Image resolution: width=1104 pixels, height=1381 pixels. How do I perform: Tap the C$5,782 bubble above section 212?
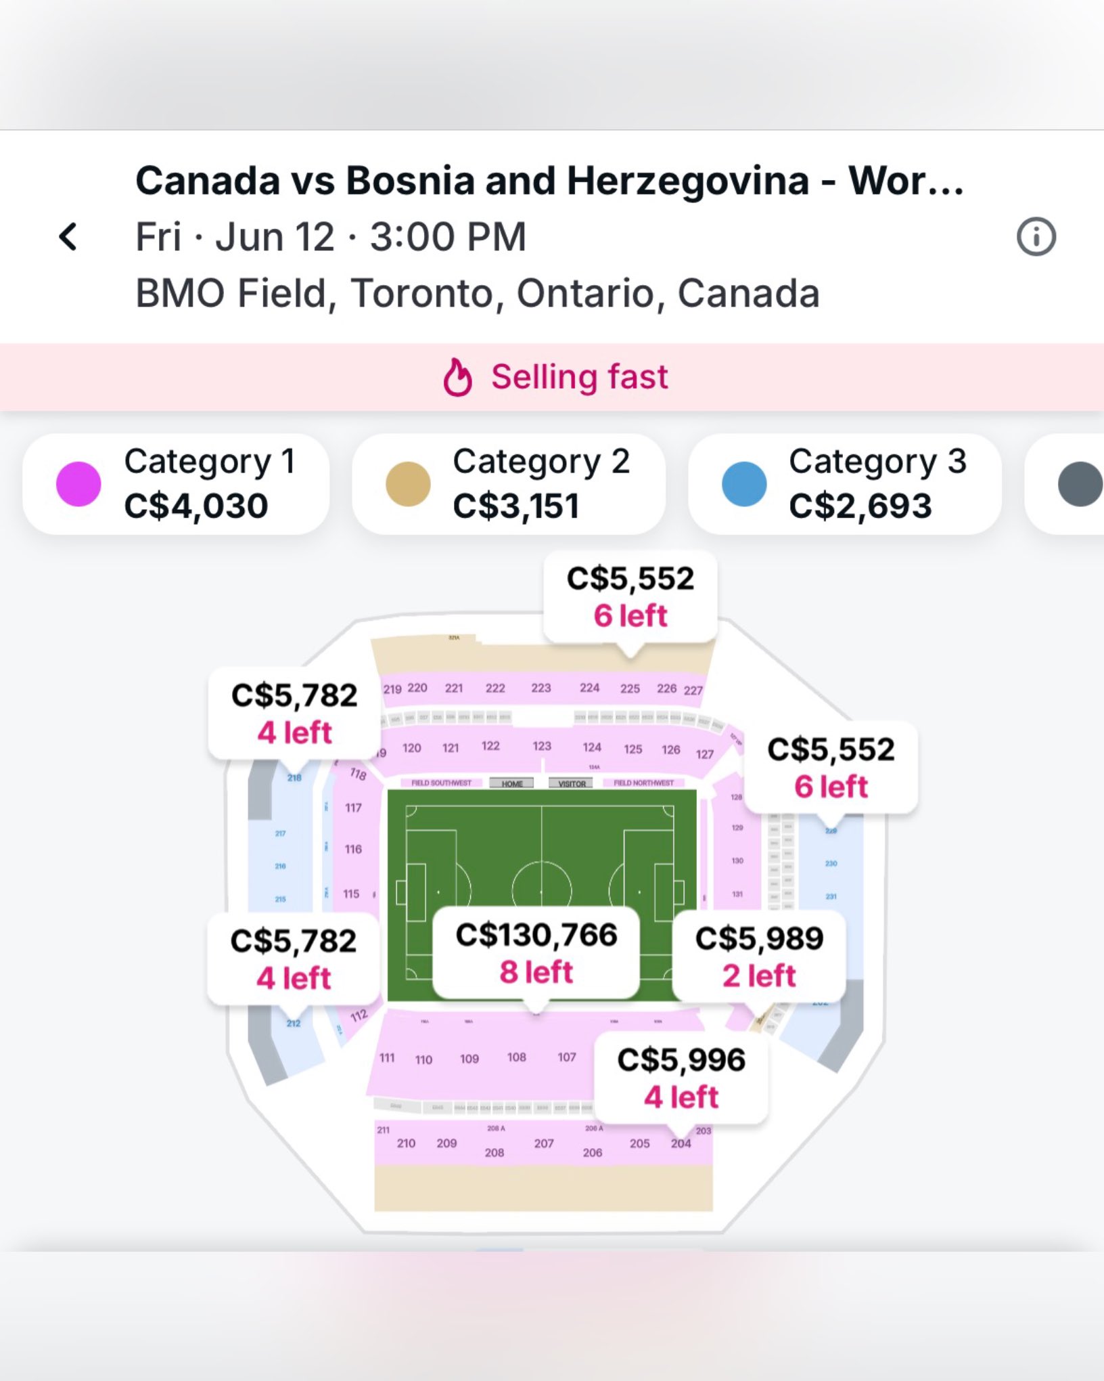[x=293, y=959]
